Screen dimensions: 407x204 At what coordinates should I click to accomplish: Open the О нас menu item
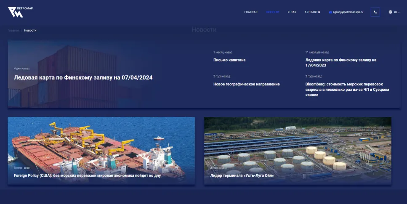292,12
